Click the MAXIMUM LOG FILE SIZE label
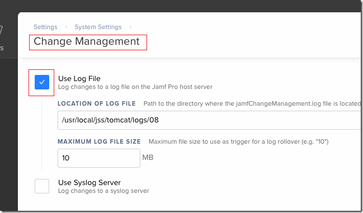Screen dimensions: 363x213 [99, 141]
